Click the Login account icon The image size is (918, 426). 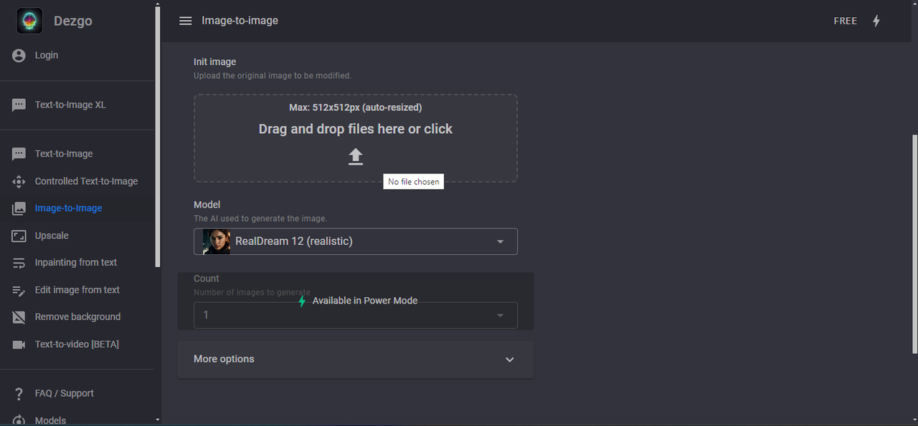coord(19,55)
